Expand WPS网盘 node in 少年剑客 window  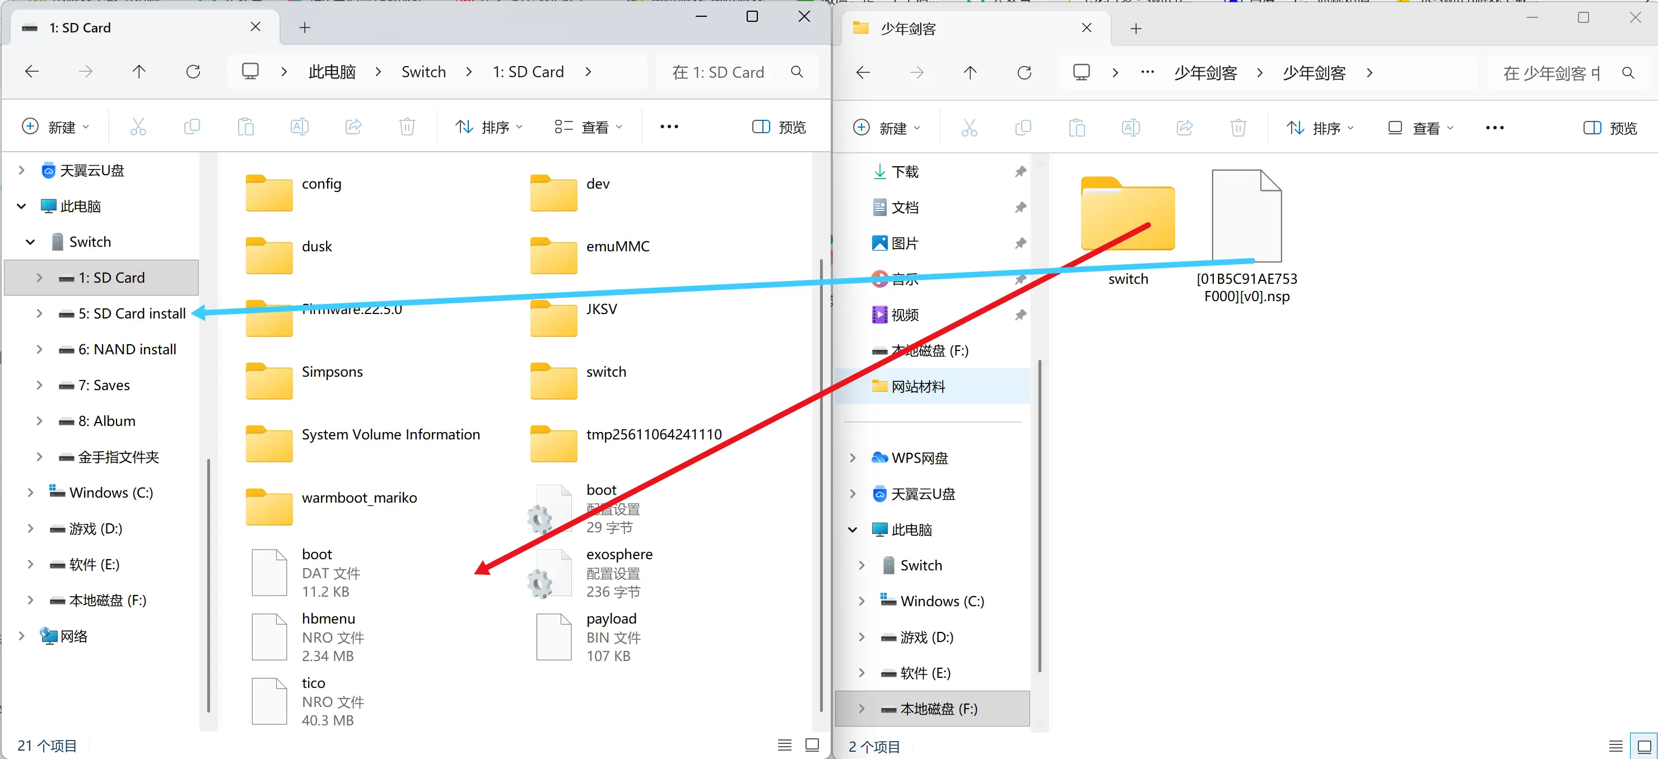coord(853,458)
